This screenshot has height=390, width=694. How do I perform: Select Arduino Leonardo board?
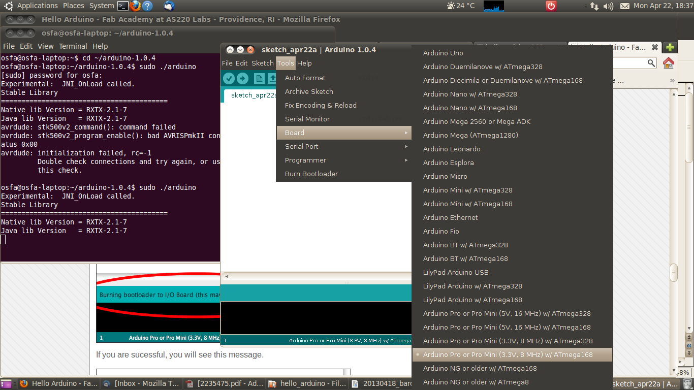coord(512,149)
